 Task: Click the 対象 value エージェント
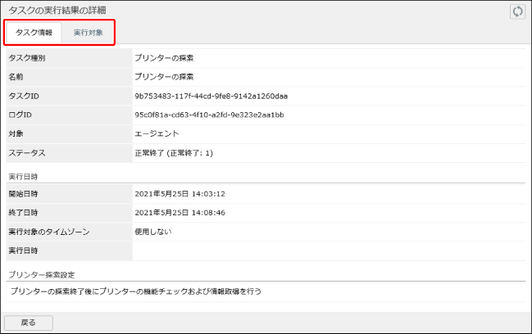[157, 133]
